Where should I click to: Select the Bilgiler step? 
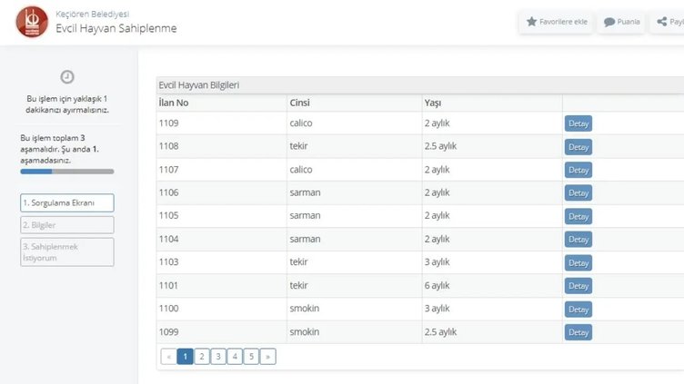click(67, 225)
